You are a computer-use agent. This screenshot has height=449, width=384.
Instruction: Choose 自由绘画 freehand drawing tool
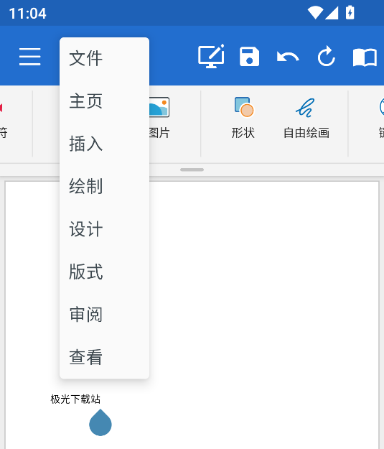pyautogui.click(x=306, y=118)
